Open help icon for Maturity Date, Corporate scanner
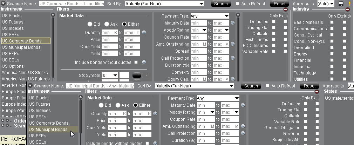354x145 pixels. click(232, 23)
